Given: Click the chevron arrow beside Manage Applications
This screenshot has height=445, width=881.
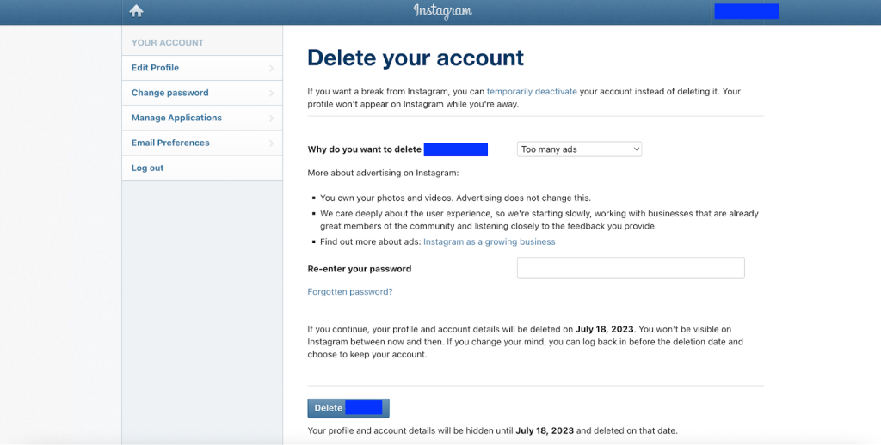Looking at the screenshot, I should pos(271,118).
